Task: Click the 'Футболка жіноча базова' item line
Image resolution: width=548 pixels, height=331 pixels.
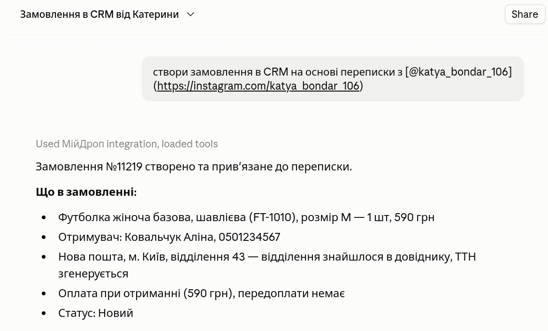Action: click(x=246, y=217)
